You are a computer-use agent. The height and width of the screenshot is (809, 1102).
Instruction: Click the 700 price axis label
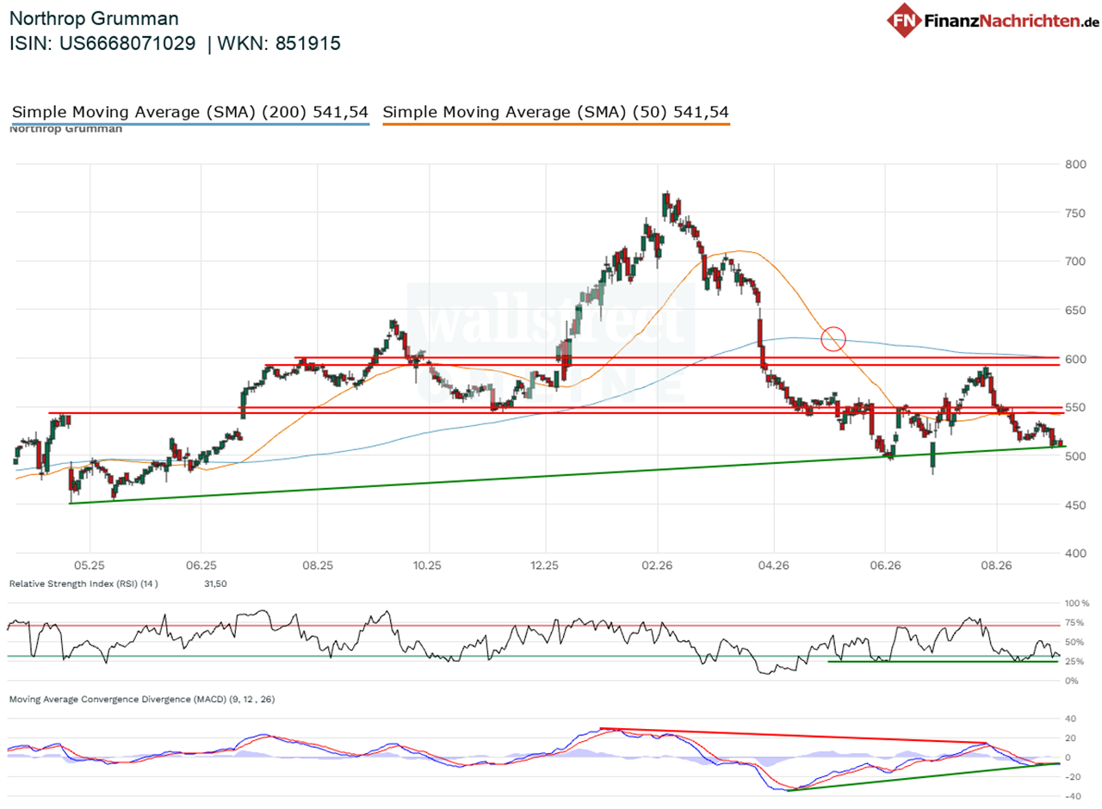[x=1076, y=261]
